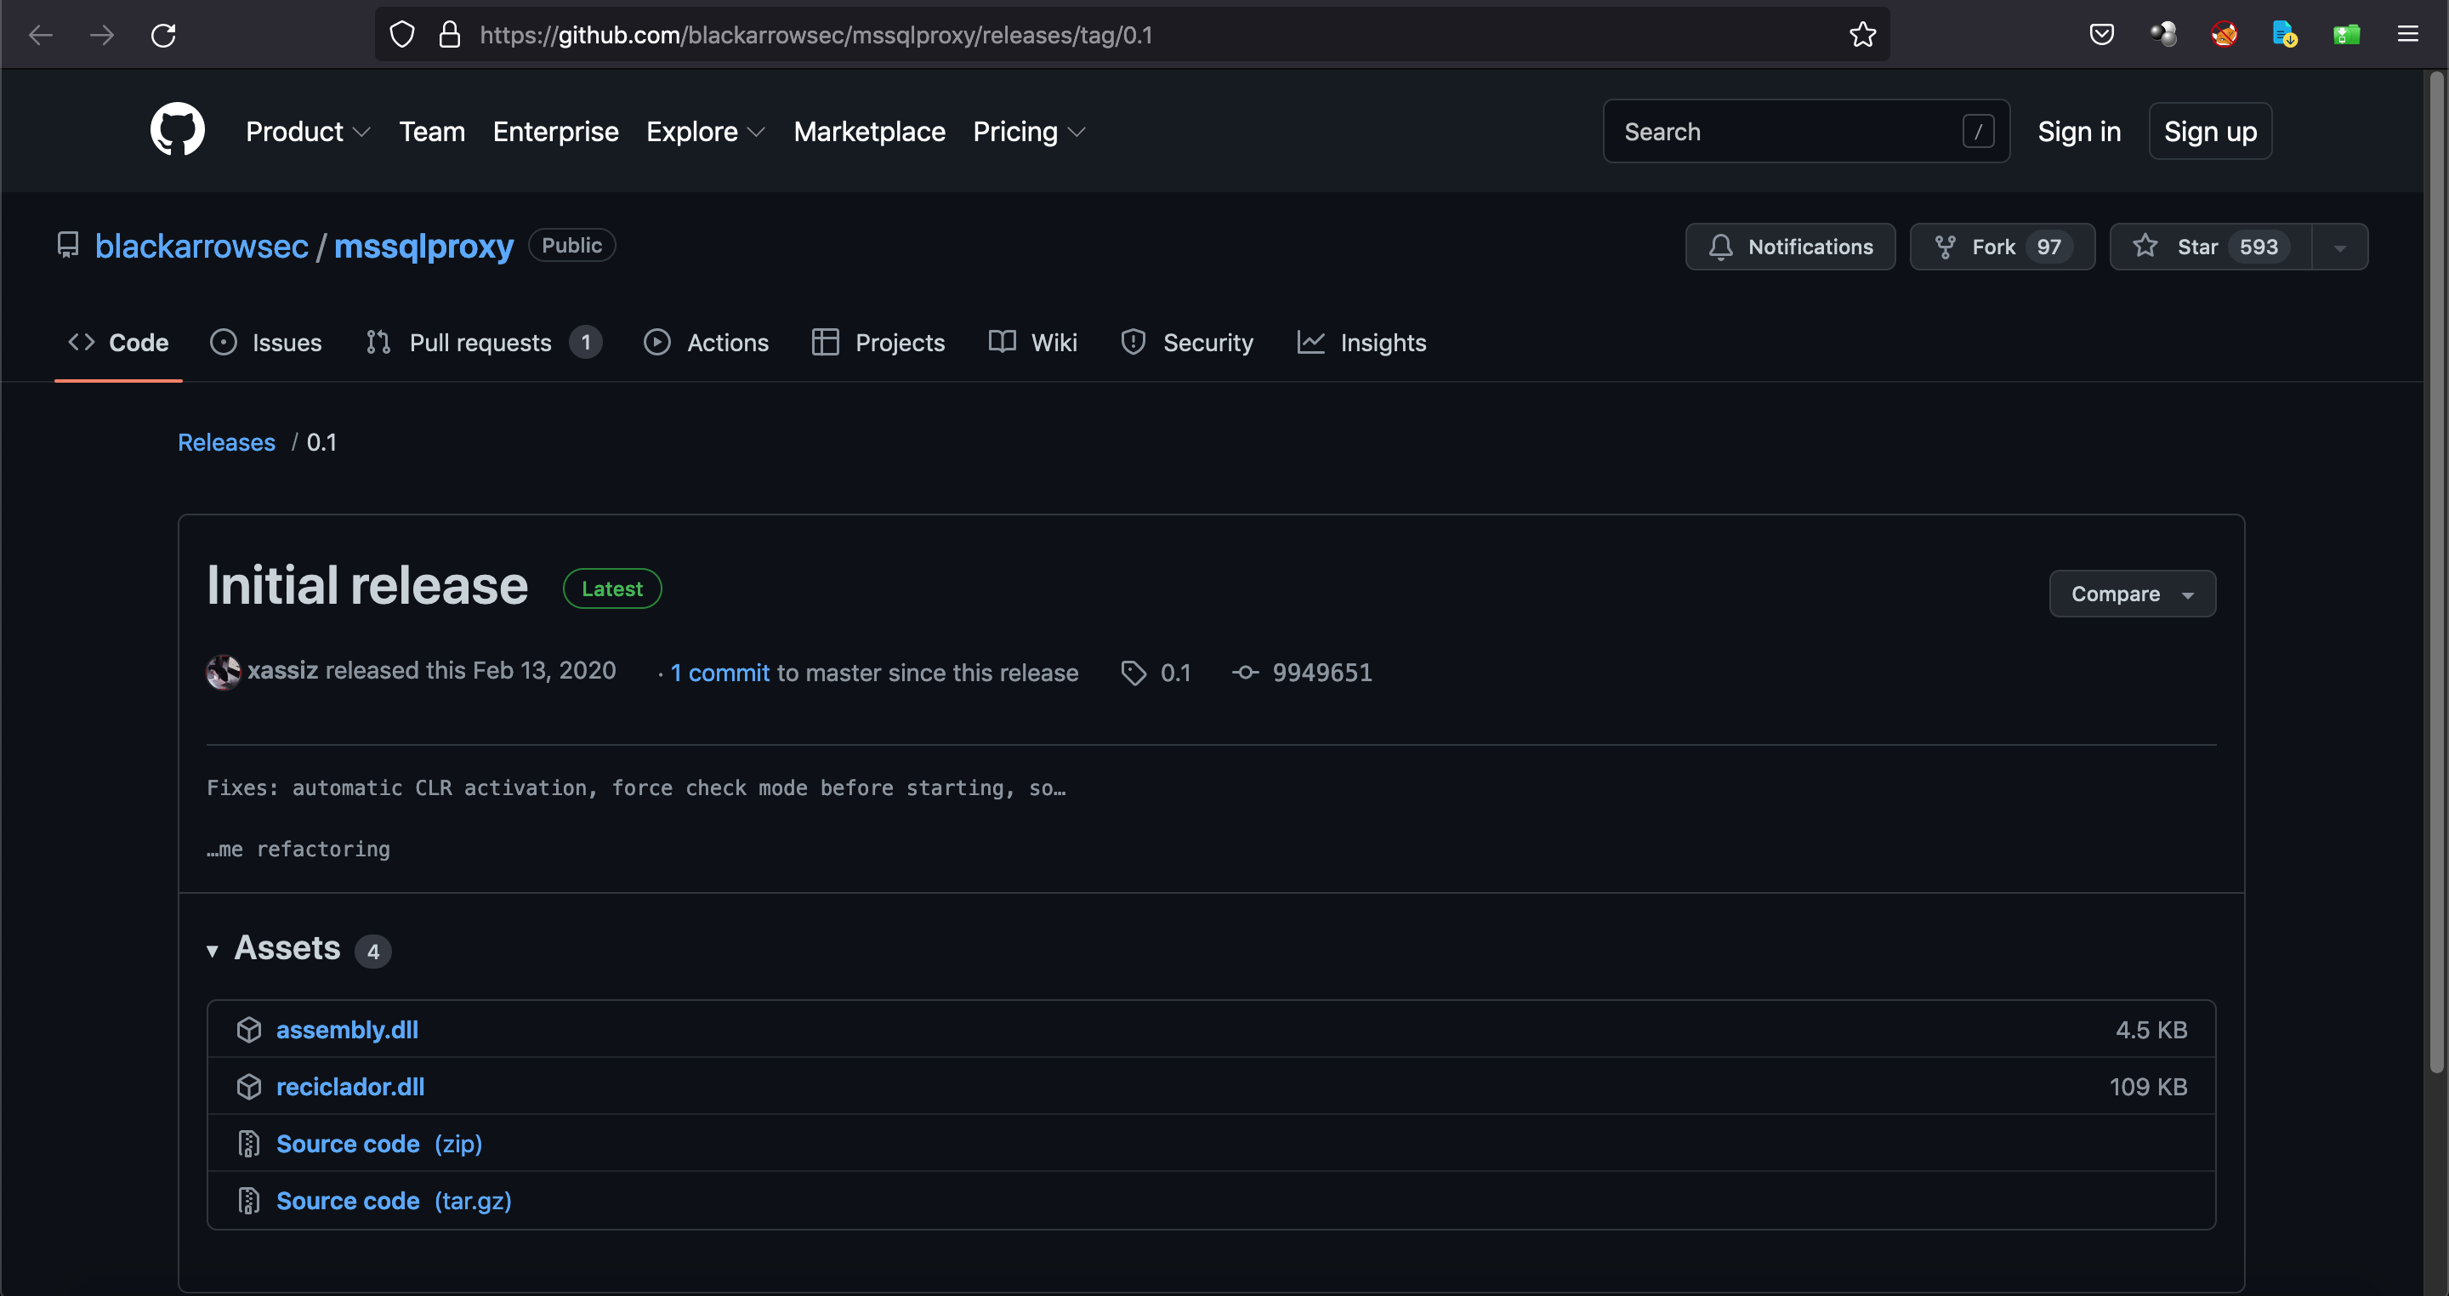Screen dimensions: 2449x1296
Task: Go to Marketplace
Action: pyautogui.click(x=869, y=131)
